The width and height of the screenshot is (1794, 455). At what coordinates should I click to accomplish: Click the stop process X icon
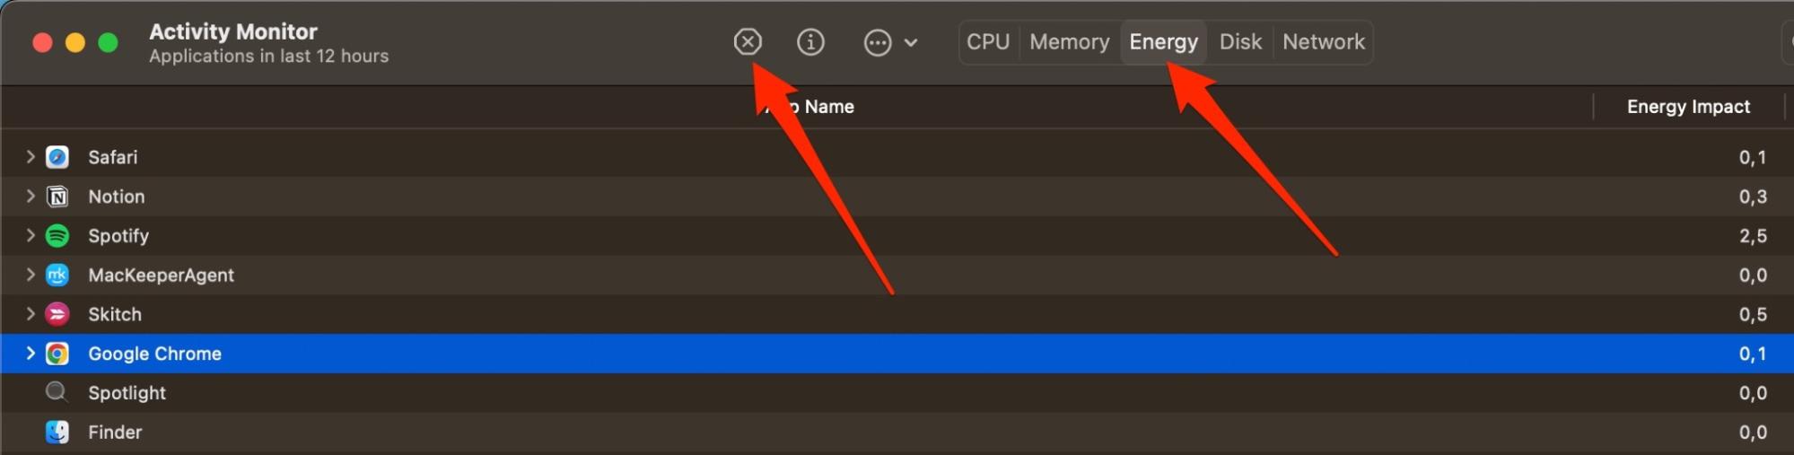click(747, 41)
